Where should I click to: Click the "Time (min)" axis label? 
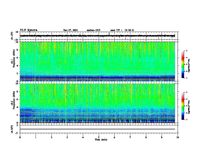coord(101,140)
